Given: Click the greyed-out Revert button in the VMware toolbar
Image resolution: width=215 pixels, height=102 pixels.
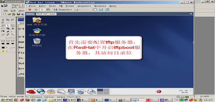Looking at the screenshot, I should tap(82, 9).
